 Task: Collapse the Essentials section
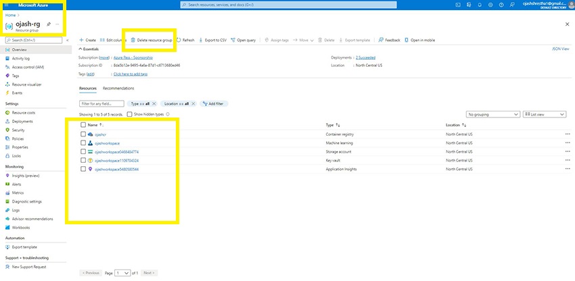click(89, 49)
